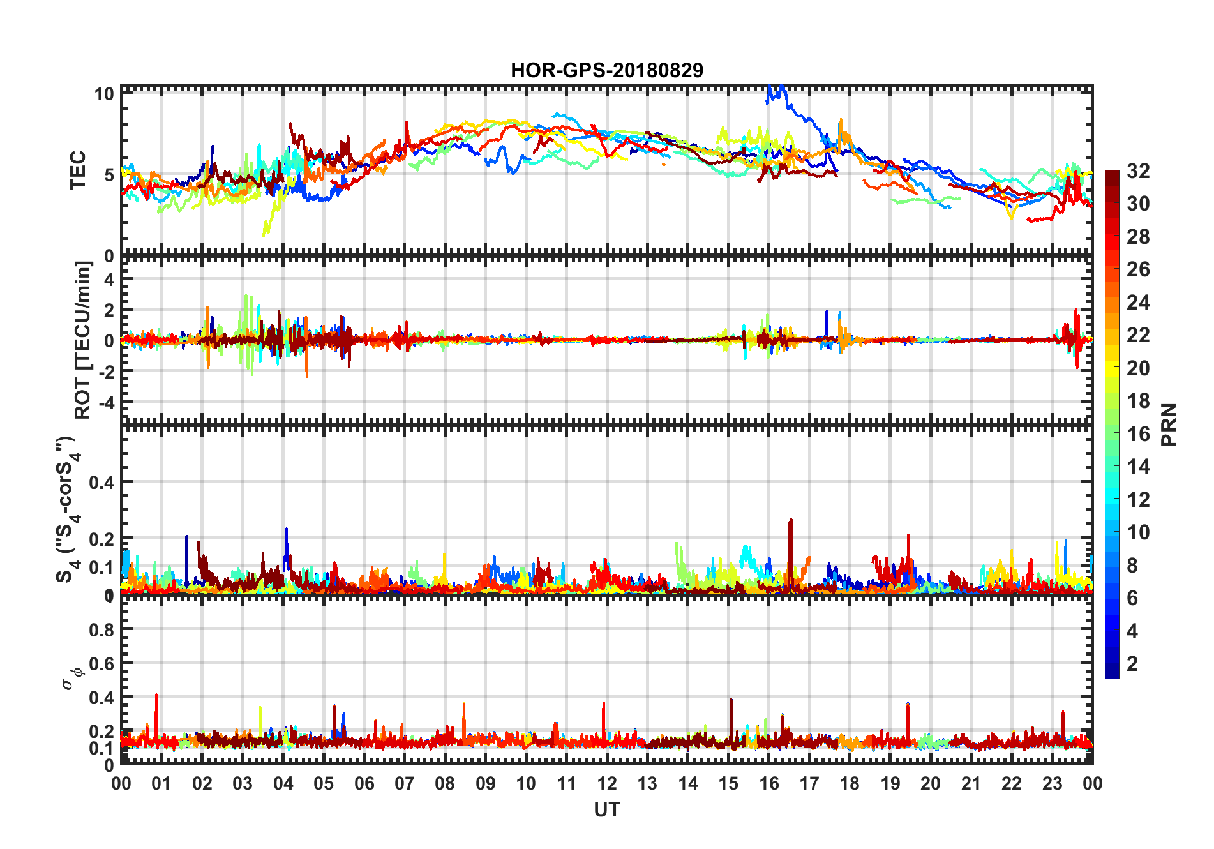This screenshot has height=849, width=1214.
Task: Select colorbar tick label 26
Action: coord(1138,269)
